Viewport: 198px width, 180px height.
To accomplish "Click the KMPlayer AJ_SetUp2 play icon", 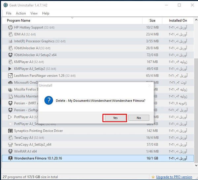I will click(x=10, y=69).
